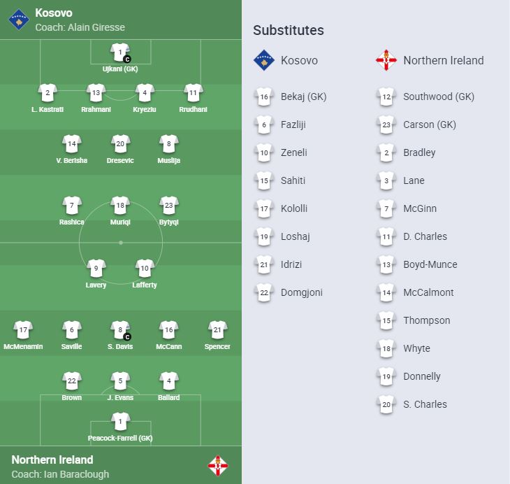Select substitute McGinn from Northern Ireland
510x484 pixels.
[419, 208]
